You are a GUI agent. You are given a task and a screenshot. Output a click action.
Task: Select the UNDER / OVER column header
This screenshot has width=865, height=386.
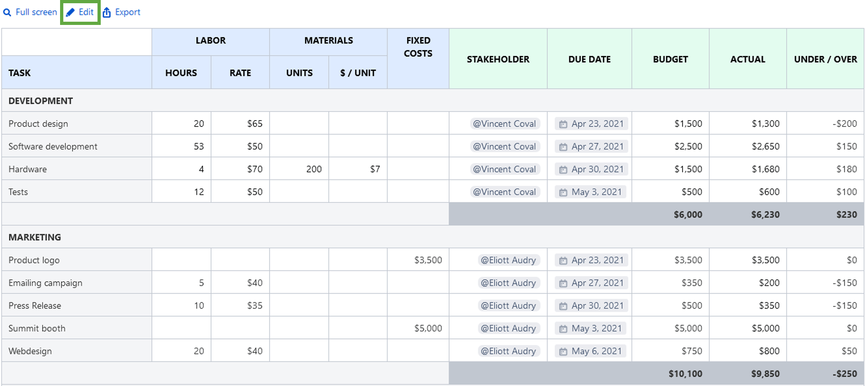coord(825,59)
